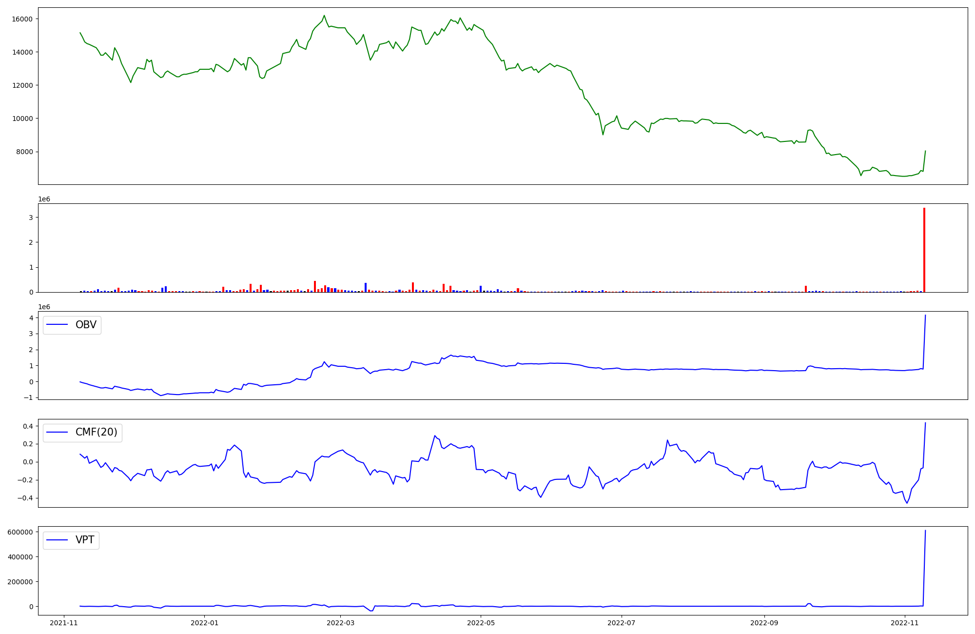Click the blue line sample in the VPT legend
Screen dimensions: 975x634
pos(57,540)
